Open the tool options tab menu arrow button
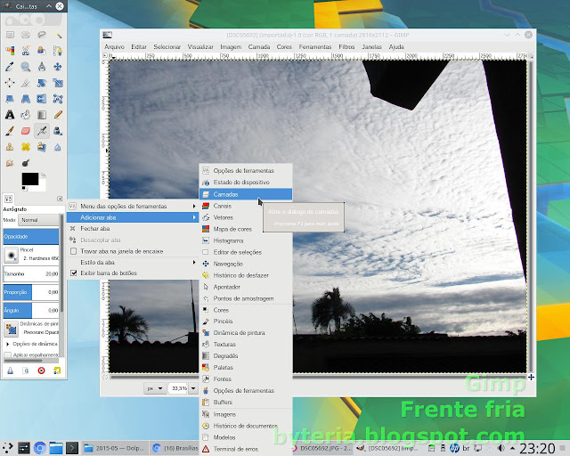The image size is (570, 456). 60,199
